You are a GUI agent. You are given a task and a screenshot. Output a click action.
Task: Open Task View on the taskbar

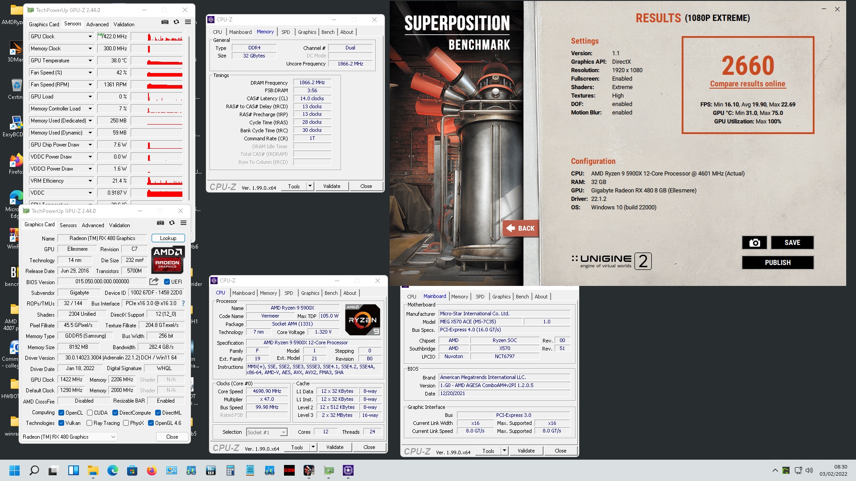pyautogui.click(x=54, y=470)
